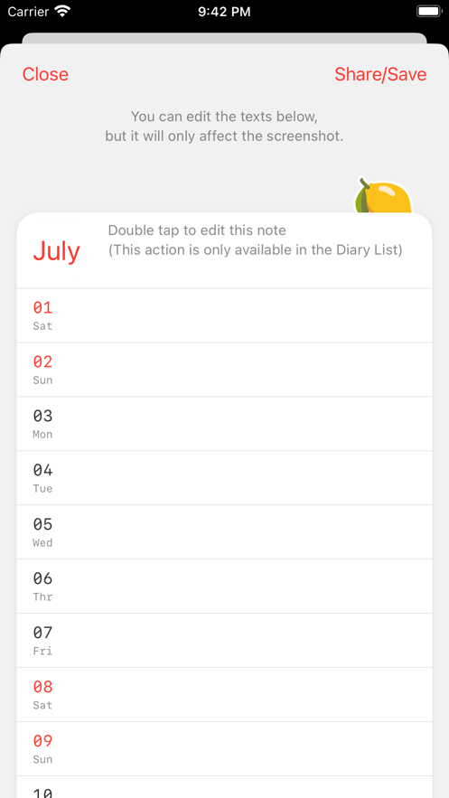Select the 01 Sat diary row
Image resolution: width=449 pixels, height=798 pixels.
click(224, 315)
